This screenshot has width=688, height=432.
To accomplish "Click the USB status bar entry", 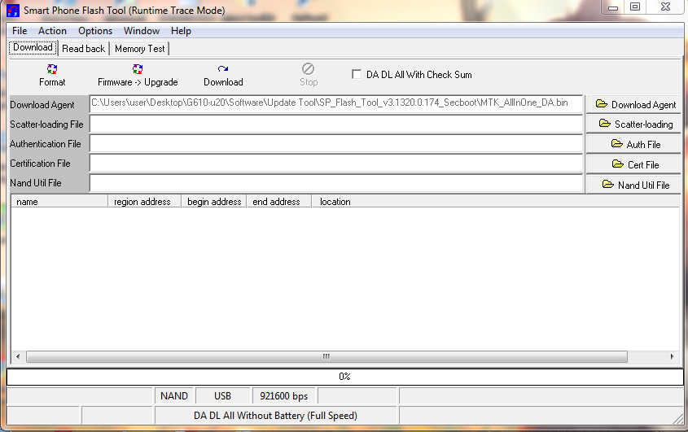I will (222, 396).
